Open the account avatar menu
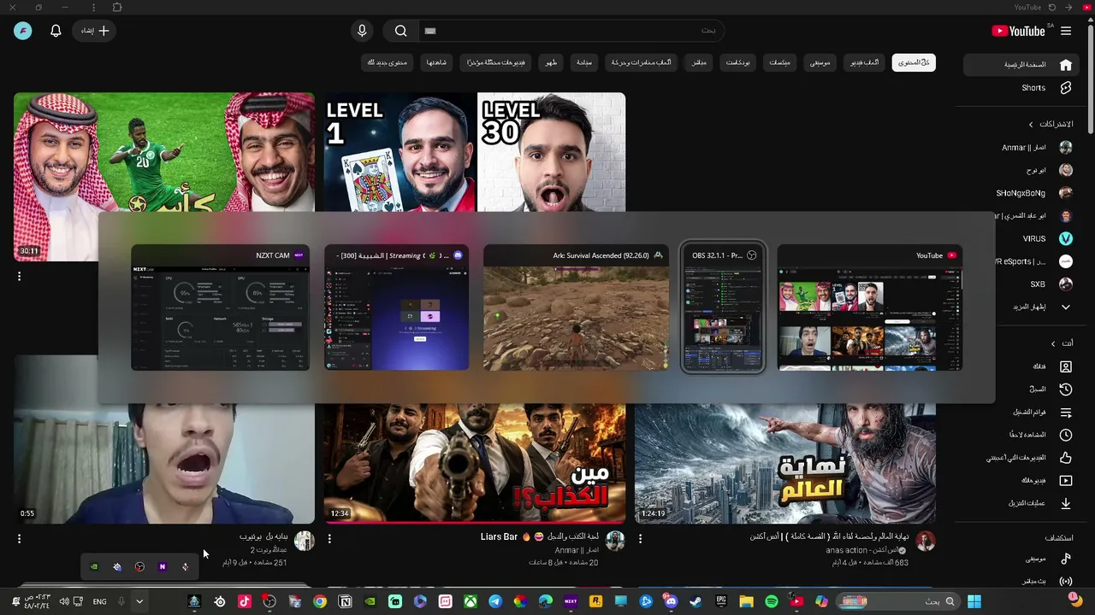This screenshot has width=1095, height=615. [23, 31]
